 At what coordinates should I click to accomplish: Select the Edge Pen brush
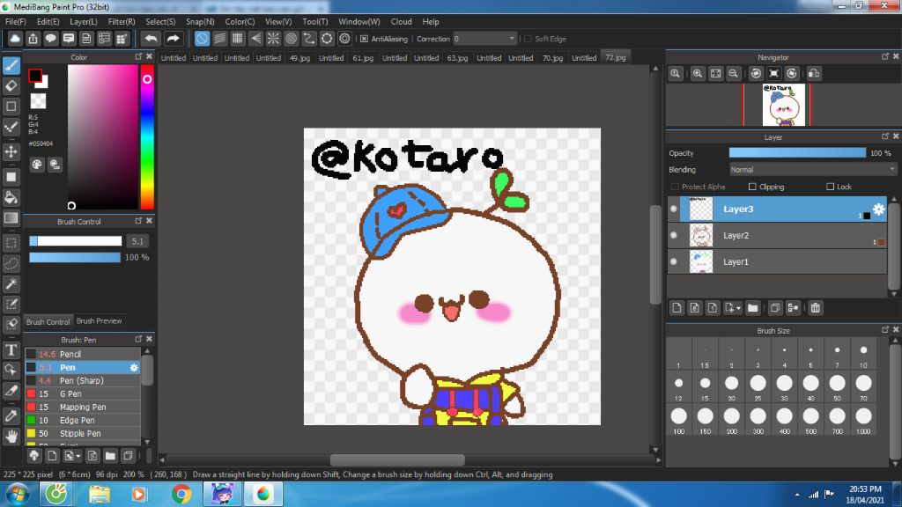click(x=83, y=420)
